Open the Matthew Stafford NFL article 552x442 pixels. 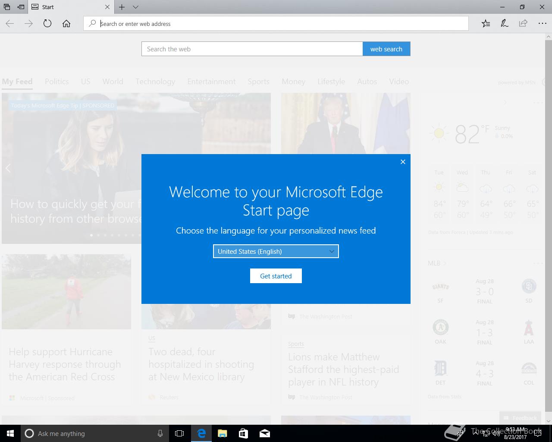pos(343,369)
